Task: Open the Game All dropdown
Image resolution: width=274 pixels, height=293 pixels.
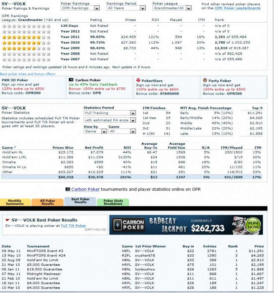Action: click(x=122, y=131)
